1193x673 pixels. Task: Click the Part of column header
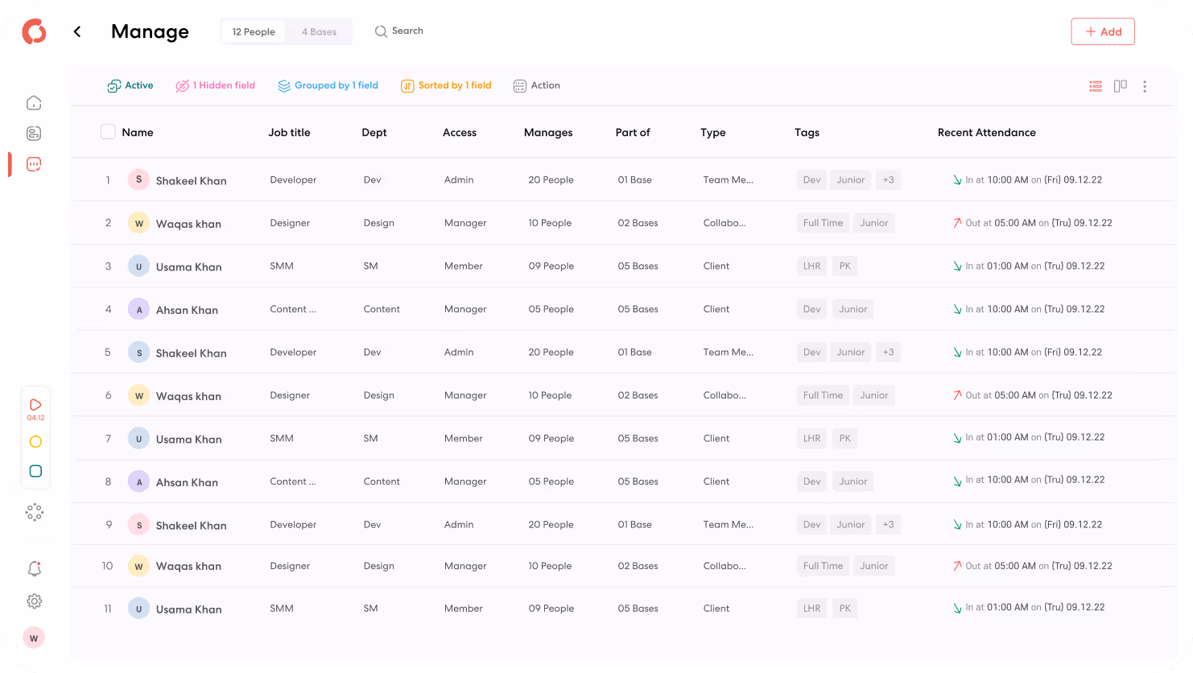pos(633,133)
